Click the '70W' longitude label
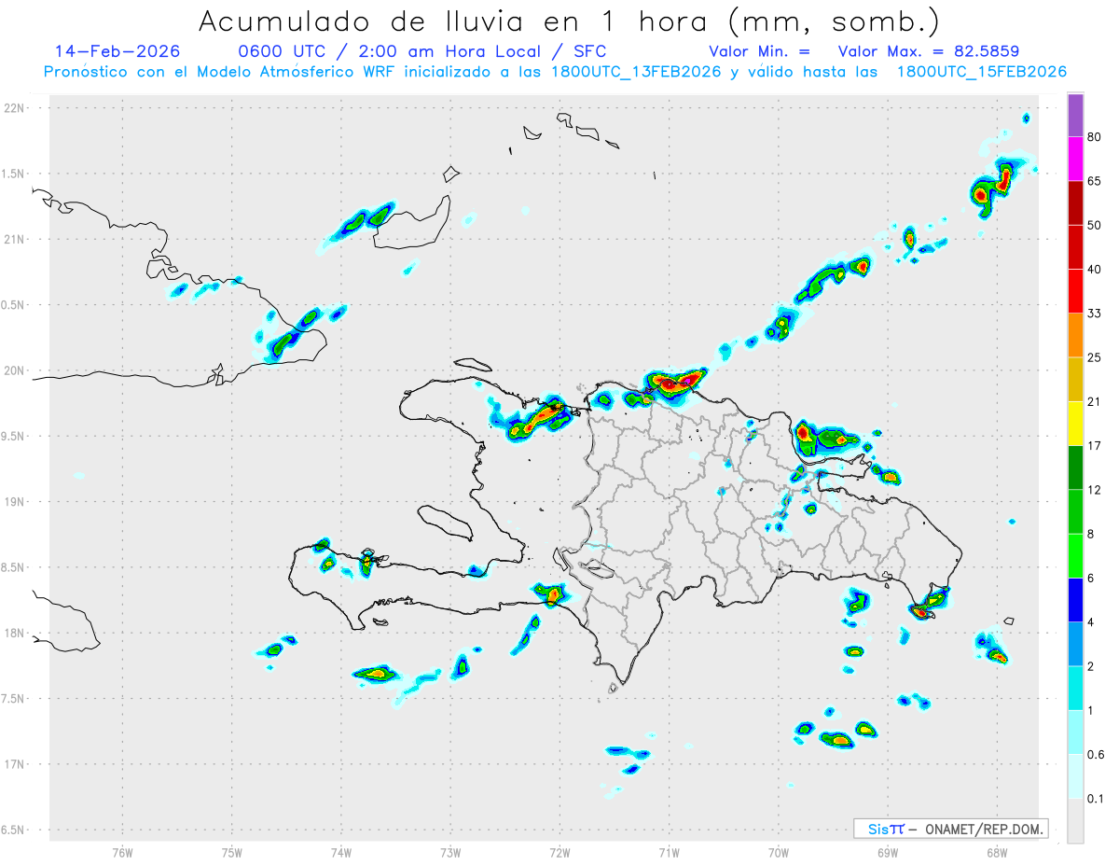This screenshot has width=1119, height=865. [778, 852]
